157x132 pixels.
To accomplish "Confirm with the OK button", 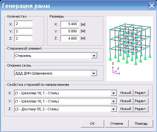I will pos(92,124).
